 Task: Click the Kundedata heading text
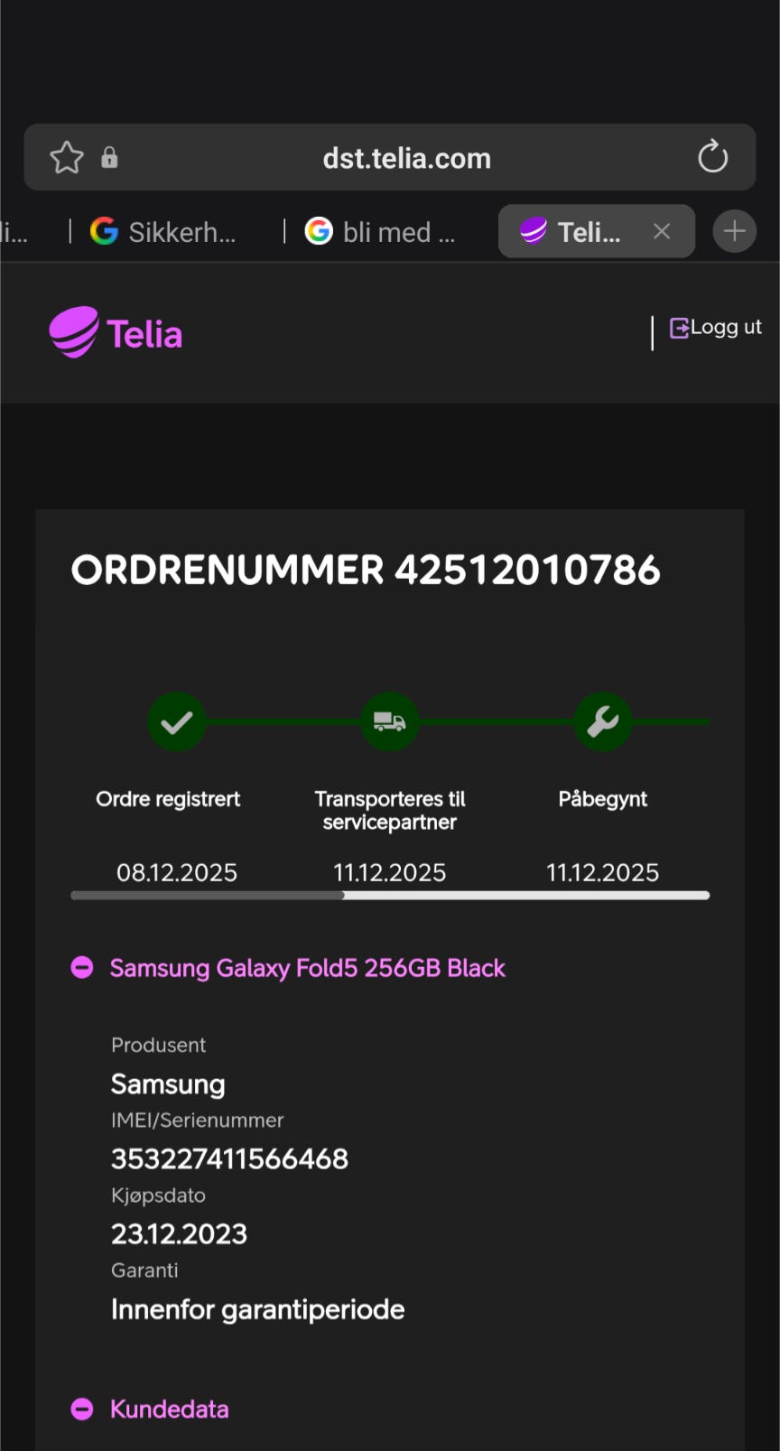169,1409
